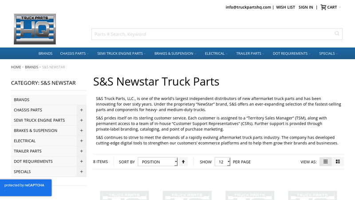
Task: Select Brands in the sidebar category list
Action: (x=49, y=100)
